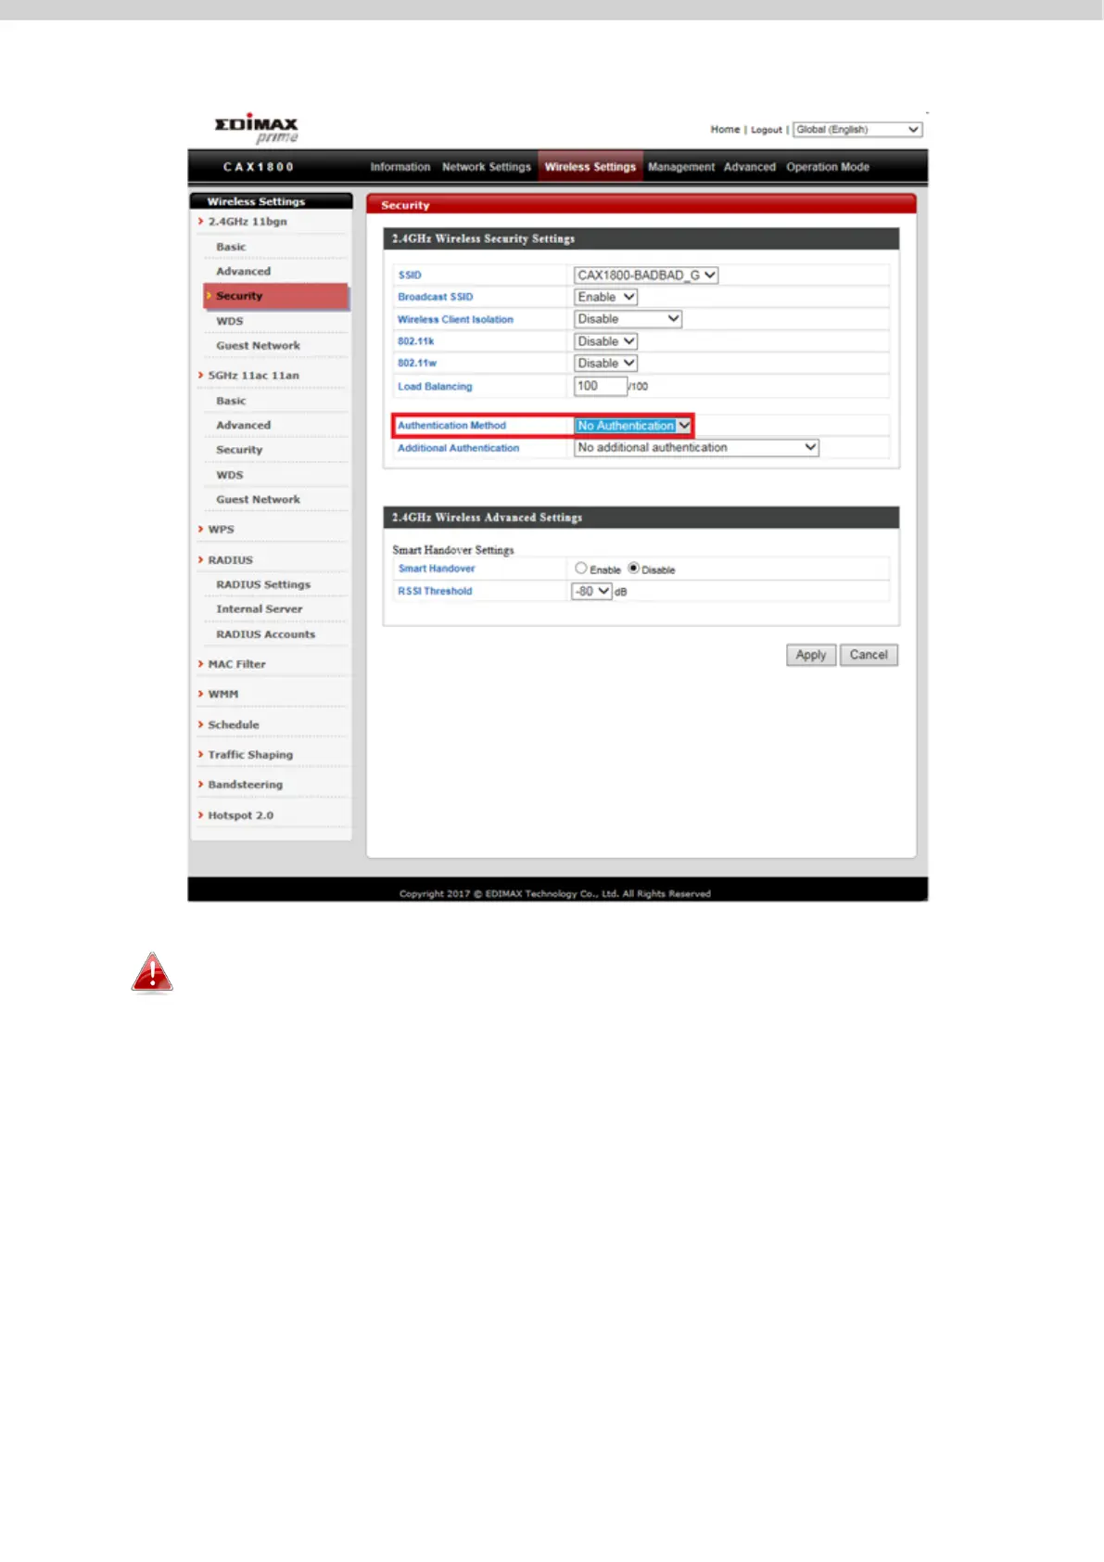Open RADIUS Accounts in sidebar
This screenshot has width=1104, height=1562.
(266, 634)
